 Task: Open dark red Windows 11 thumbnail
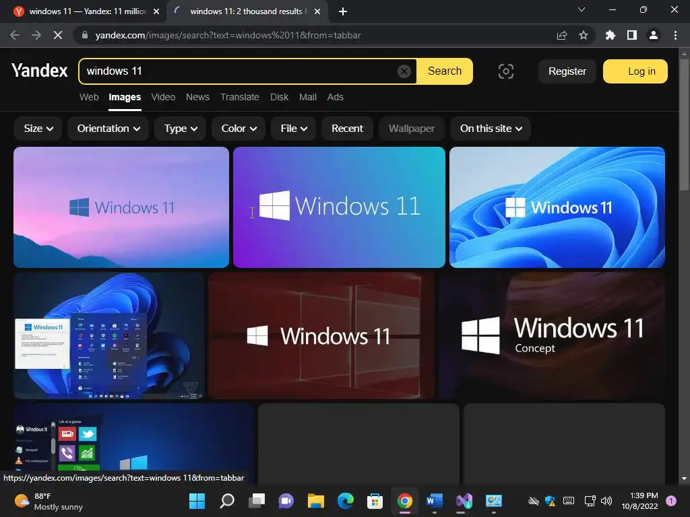click(x=321, y=335)
